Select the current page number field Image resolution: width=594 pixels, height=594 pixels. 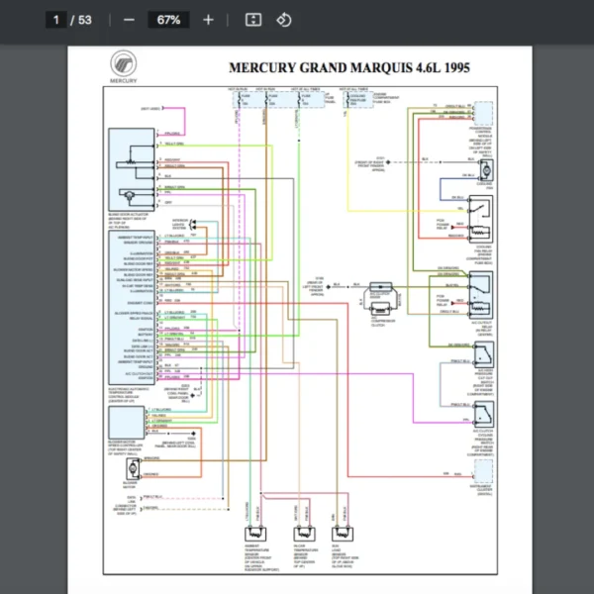click(x=57, y=20)
